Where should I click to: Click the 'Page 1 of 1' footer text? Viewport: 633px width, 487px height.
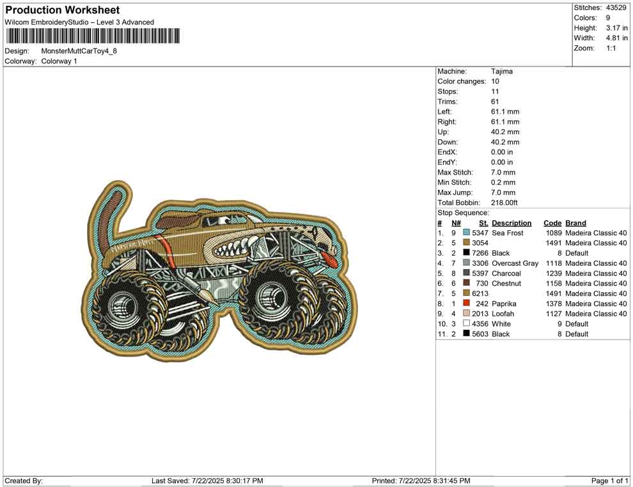[x=609, y=481]
